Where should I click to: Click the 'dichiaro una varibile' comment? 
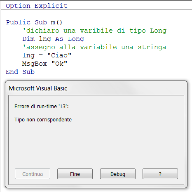point(94,31)
